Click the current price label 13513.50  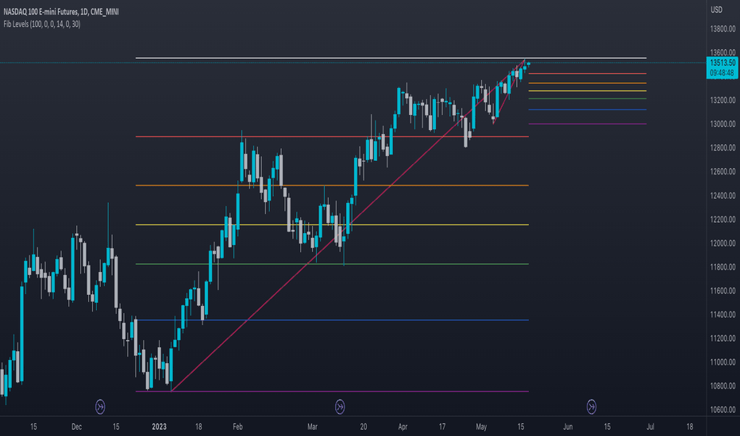723,63
